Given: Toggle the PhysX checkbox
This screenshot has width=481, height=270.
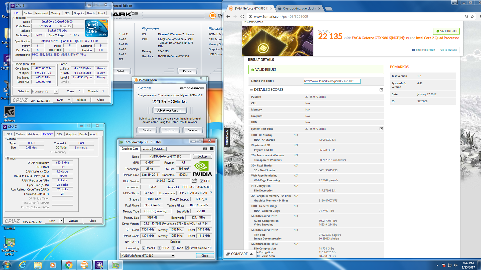Looking at the screenshot, I should pos(173,248).
